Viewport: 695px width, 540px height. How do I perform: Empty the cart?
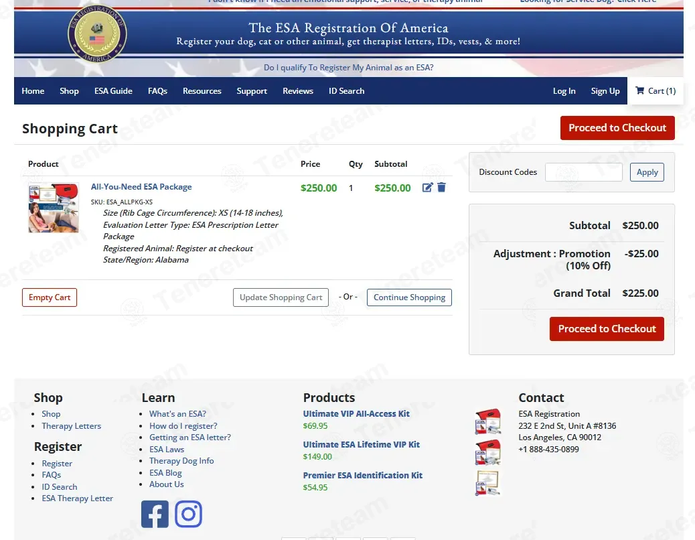coord(50,297)
